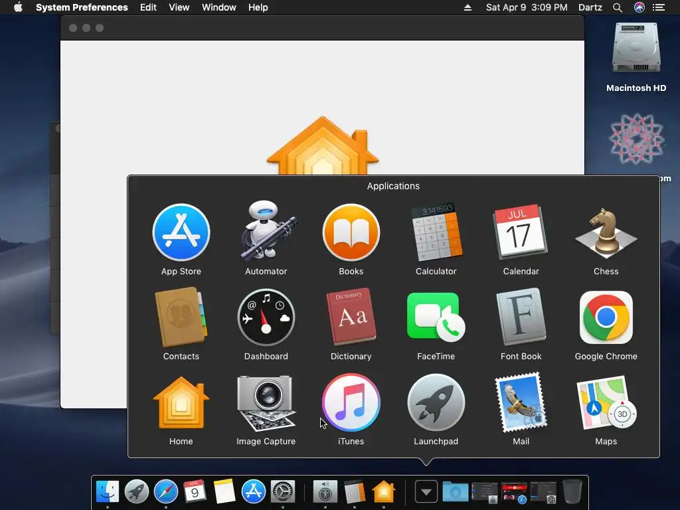
Task: Collapse the Applications stack arrow in the Dock
Action: click(x=426, y=492)
